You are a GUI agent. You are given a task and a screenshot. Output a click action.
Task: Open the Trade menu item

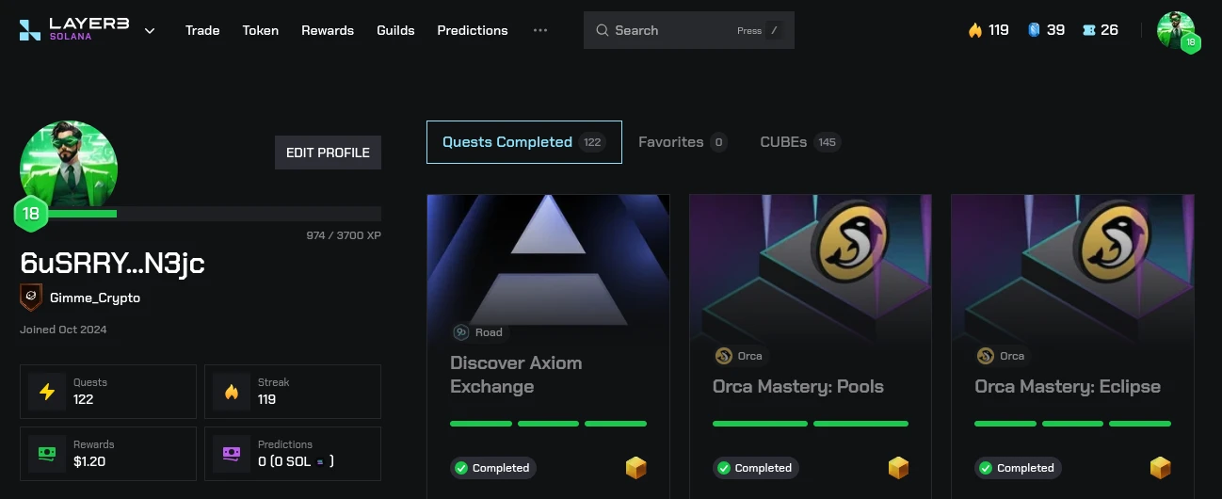202,30
